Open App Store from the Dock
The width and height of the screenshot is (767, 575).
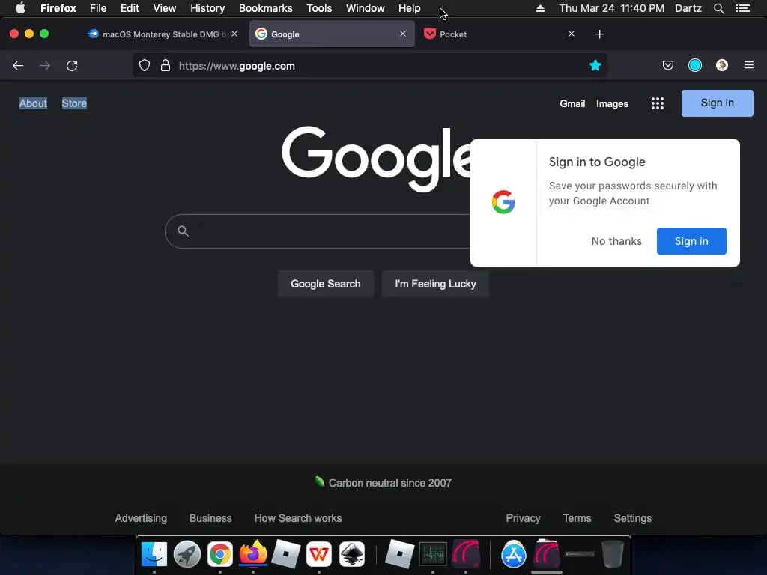[514, 554]
